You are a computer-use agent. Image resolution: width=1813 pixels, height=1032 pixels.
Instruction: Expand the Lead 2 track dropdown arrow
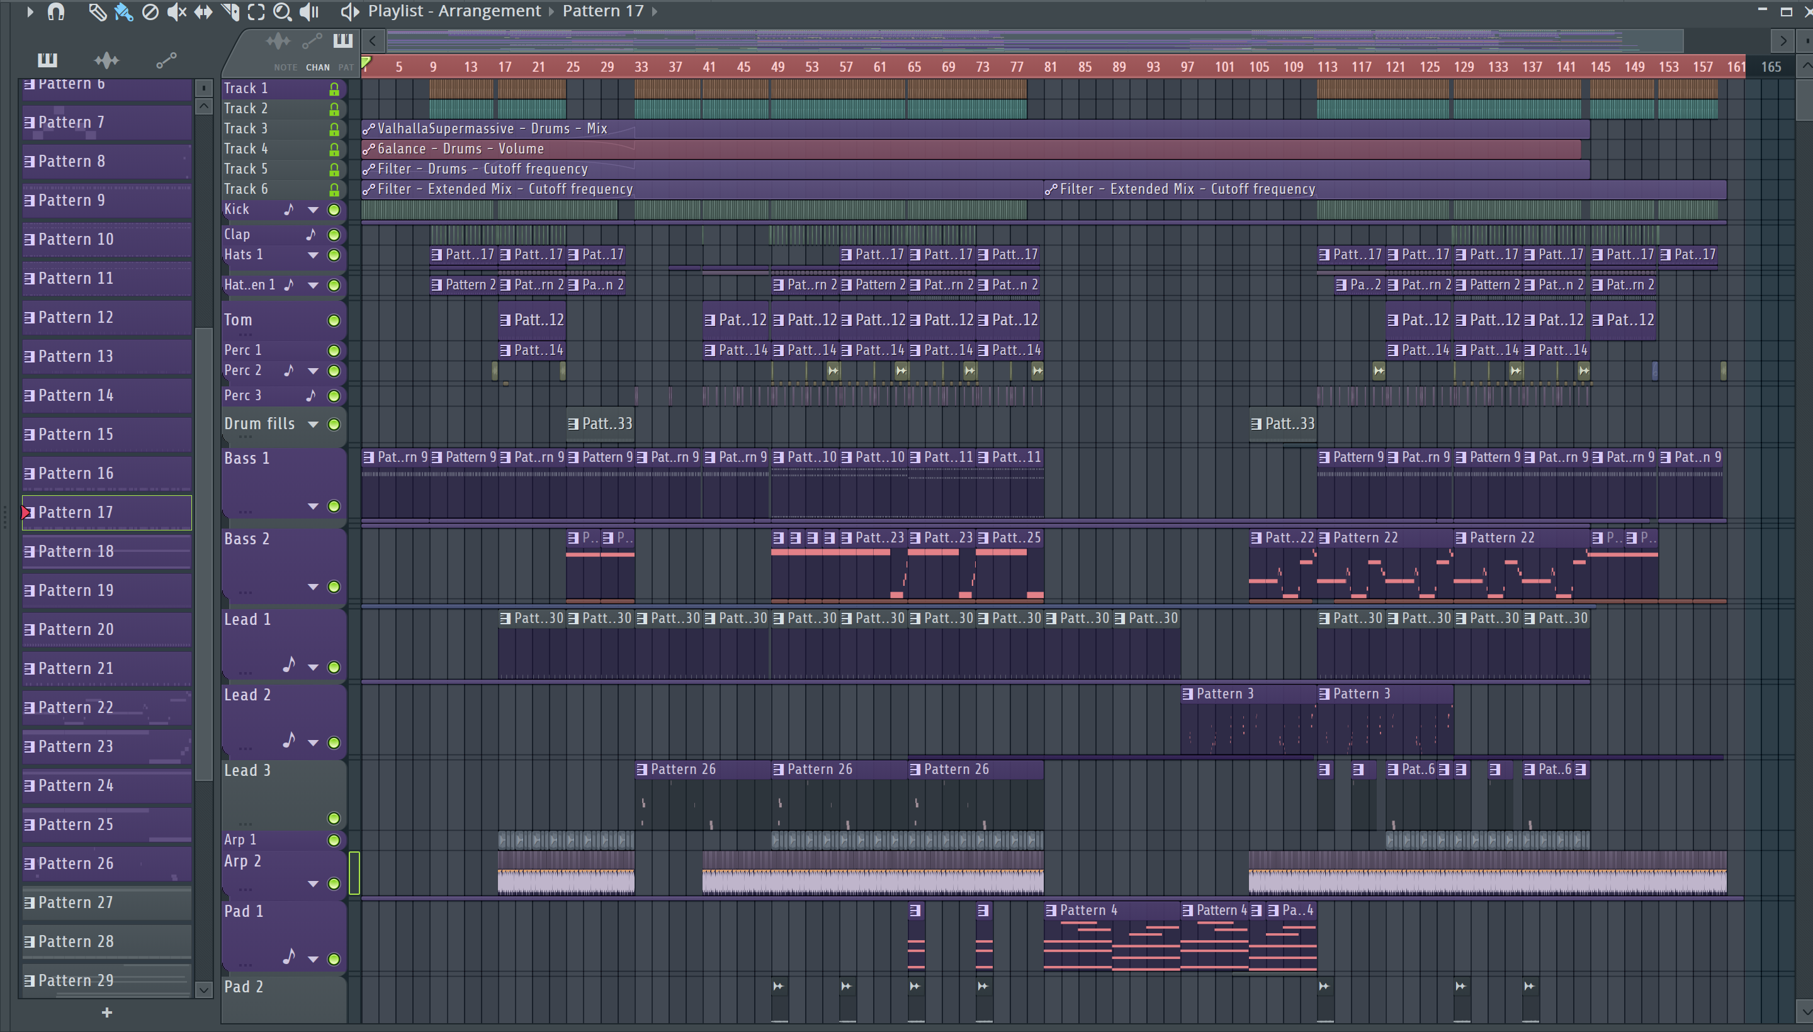pyautogui.click(x=313, y=743)
